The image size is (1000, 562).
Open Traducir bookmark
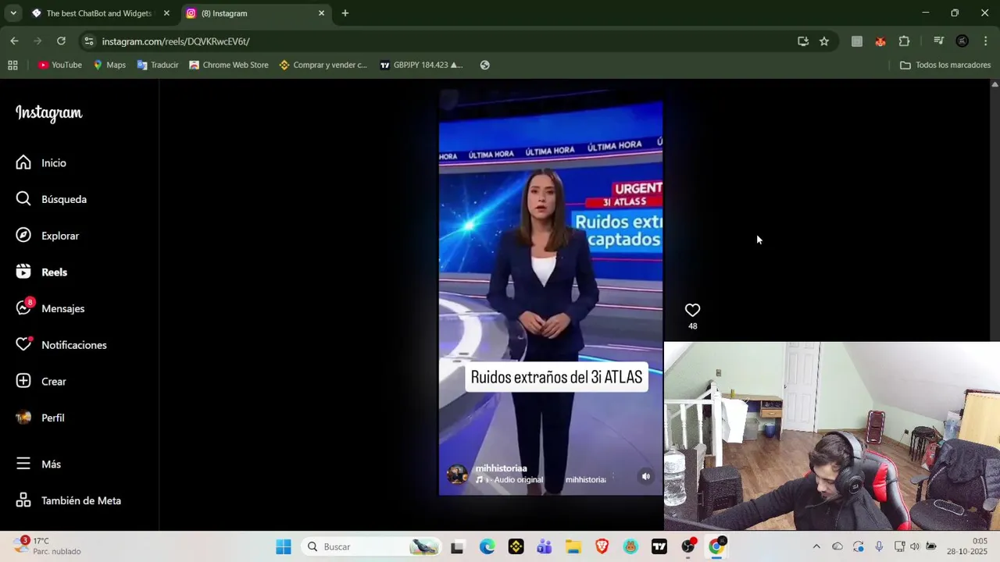[158, 65]
